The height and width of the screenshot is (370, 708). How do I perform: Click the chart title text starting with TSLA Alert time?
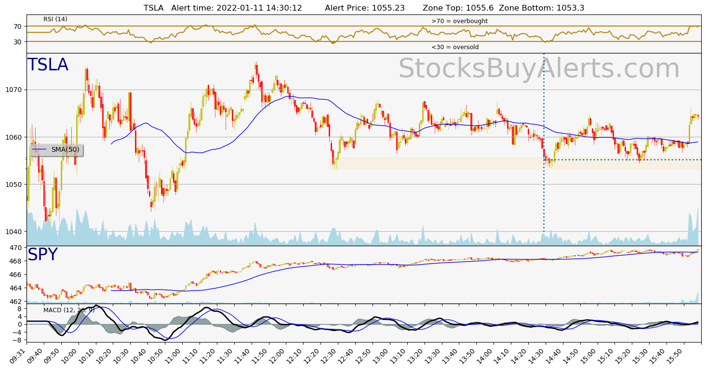pyautogui.click(x=364, y=8)
